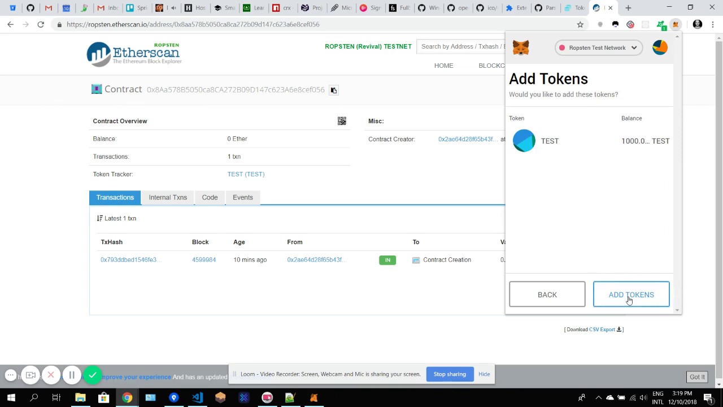Click the ADD TOKENS button

coord(631,295)
